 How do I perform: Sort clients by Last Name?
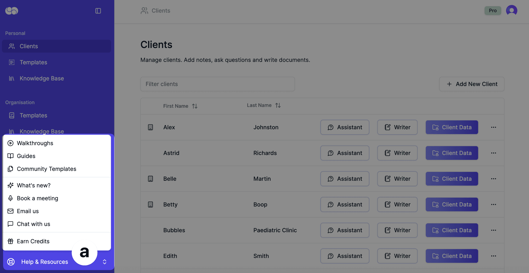tap(278, 105)
